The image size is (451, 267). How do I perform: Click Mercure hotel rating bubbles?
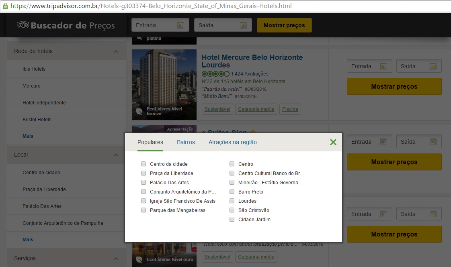[x=216, y=74]
